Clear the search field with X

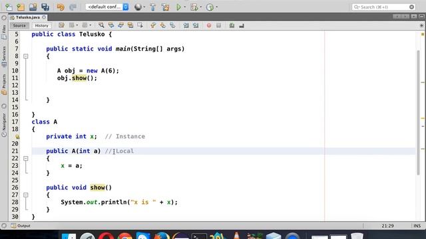[411, 7]
